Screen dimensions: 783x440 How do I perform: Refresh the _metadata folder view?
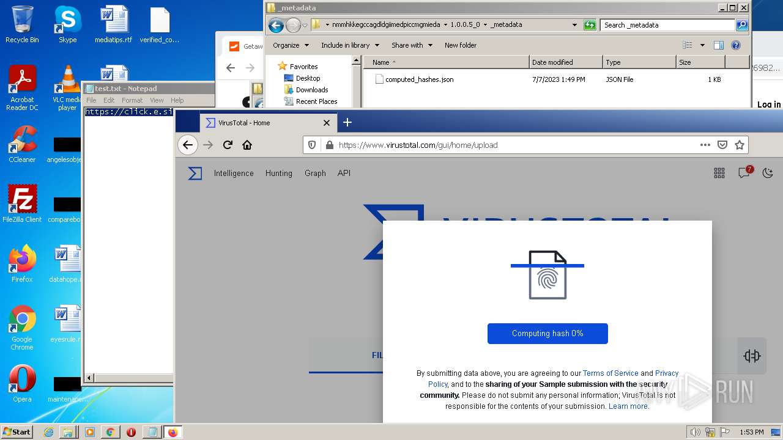click(x=590, y=25)
